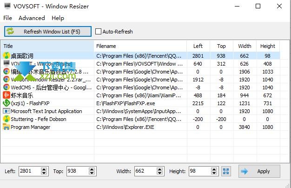The width and height of the screenshot is (291, 188).
Task: Click the Apply button
Action: click(x=259, y=171)
